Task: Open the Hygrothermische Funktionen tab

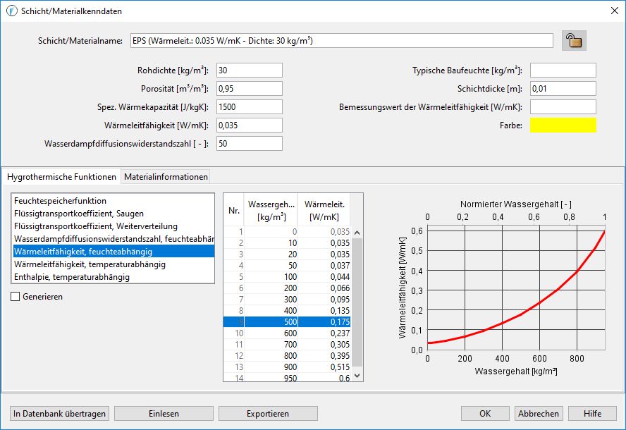Action: (61, 177)
